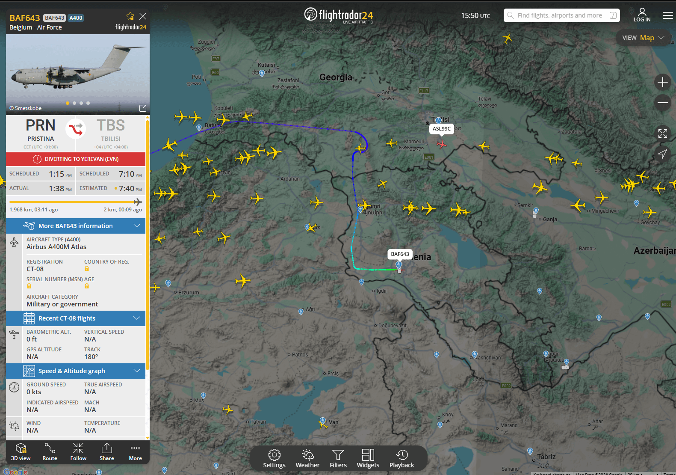
Task: Click the Find flights search field
Action: point(560,15)
